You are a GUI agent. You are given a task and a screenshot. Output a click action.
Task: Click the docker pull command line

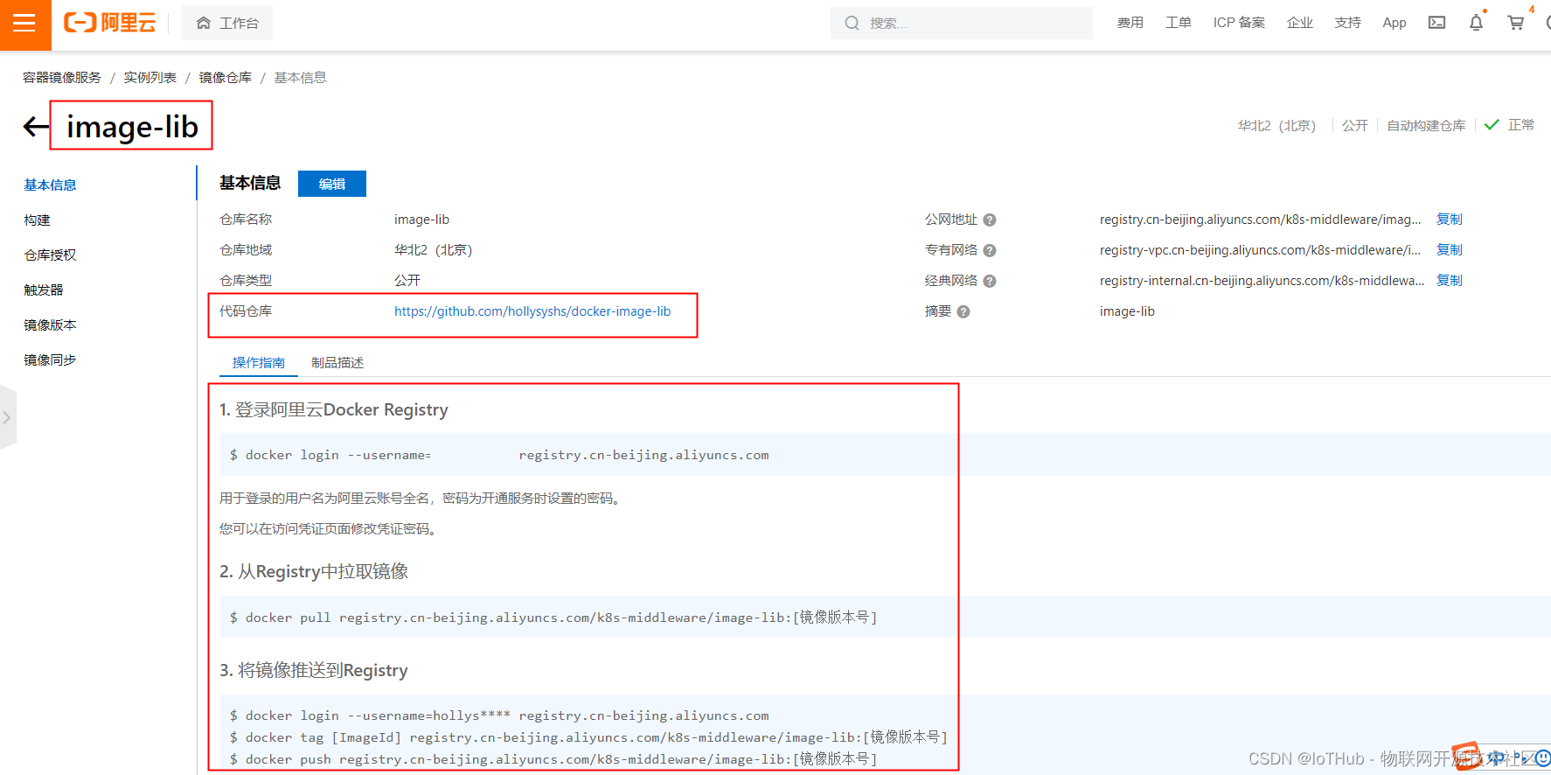(x=553, y=618)
